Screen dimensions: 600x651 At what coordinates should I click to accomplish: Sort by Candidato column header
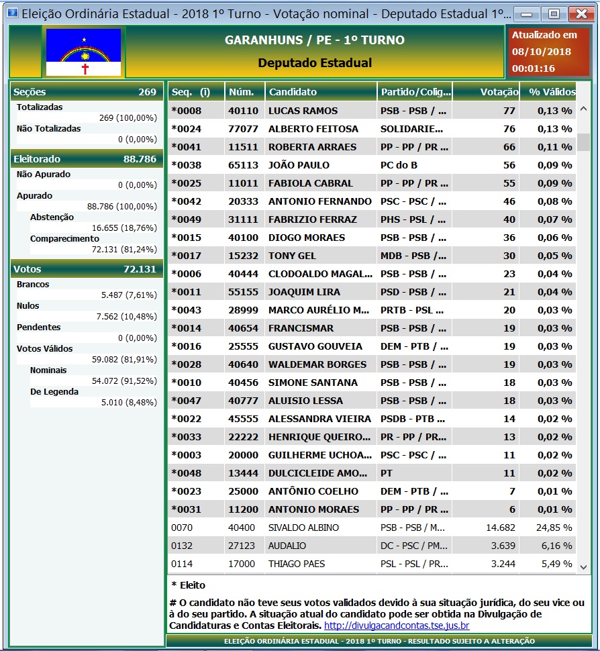[321, 92]
